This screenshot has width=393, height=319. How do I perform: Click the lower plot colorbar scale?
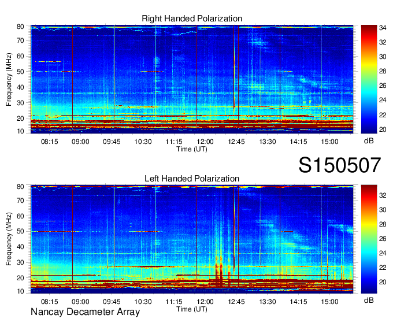[x=369, y=239]
